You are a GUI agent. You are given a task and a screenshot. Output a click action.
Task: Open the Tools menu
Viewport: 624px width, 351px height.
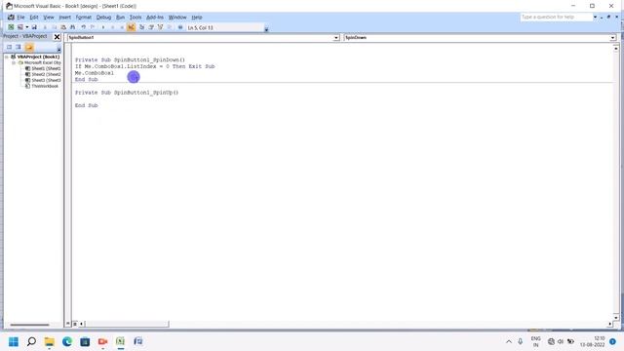[136, 18]
